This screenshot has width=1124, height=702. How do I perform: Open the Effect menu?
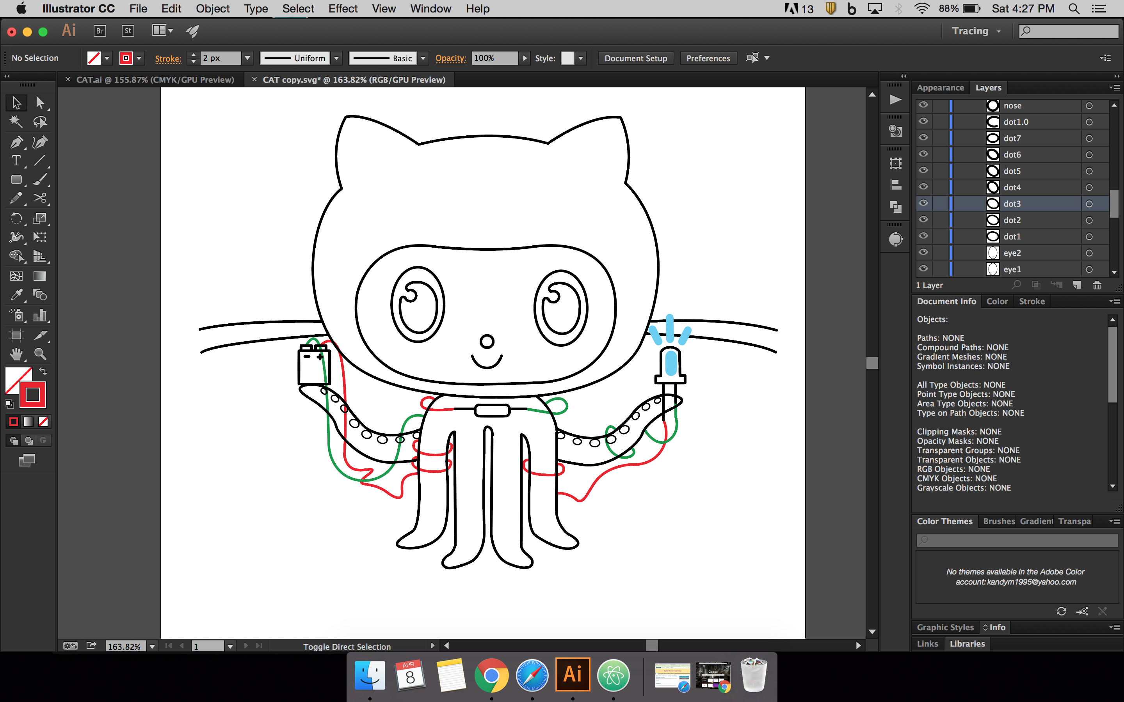click(342, 9)
